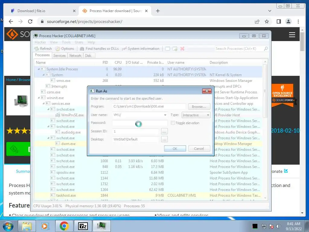Click the Desktop field showing WinSta0\Default
This screenshot has width=309, height=232.
coord(135,139)
